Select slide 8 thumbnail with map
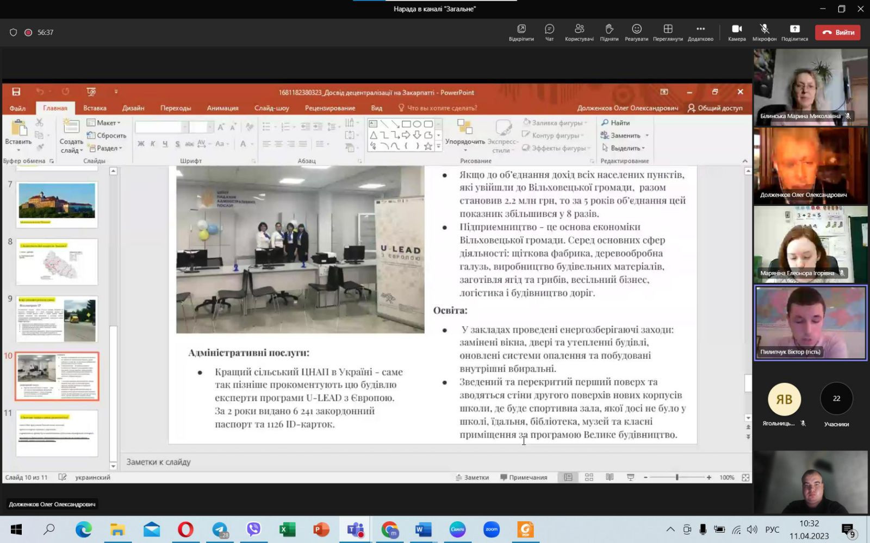870x543 pixels. coord(57,262)
